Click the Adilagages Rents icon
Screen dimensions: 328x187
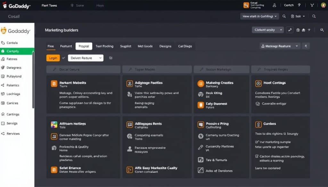click(x=129, y=125)
